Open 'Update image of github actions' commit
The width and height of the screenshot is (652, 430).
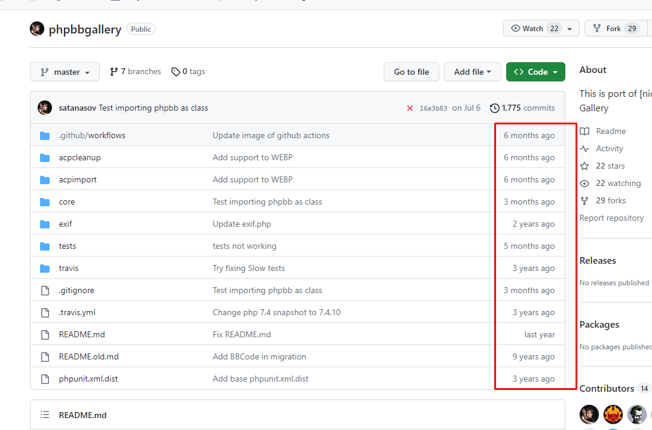tap(271, 135)
